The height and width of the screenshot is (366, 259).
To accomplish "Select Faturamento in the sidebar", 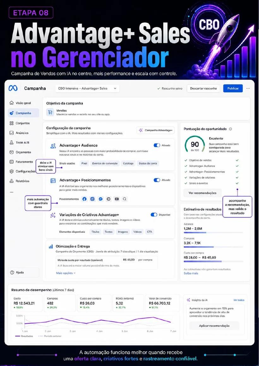I will (21, 162).
